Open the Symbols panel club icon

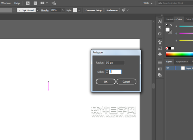point(160,54)
